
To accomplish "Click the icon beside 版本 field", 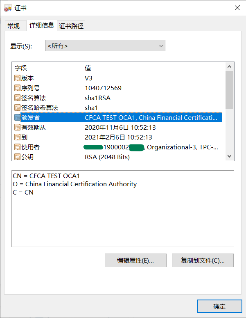I will pos(18,78).
